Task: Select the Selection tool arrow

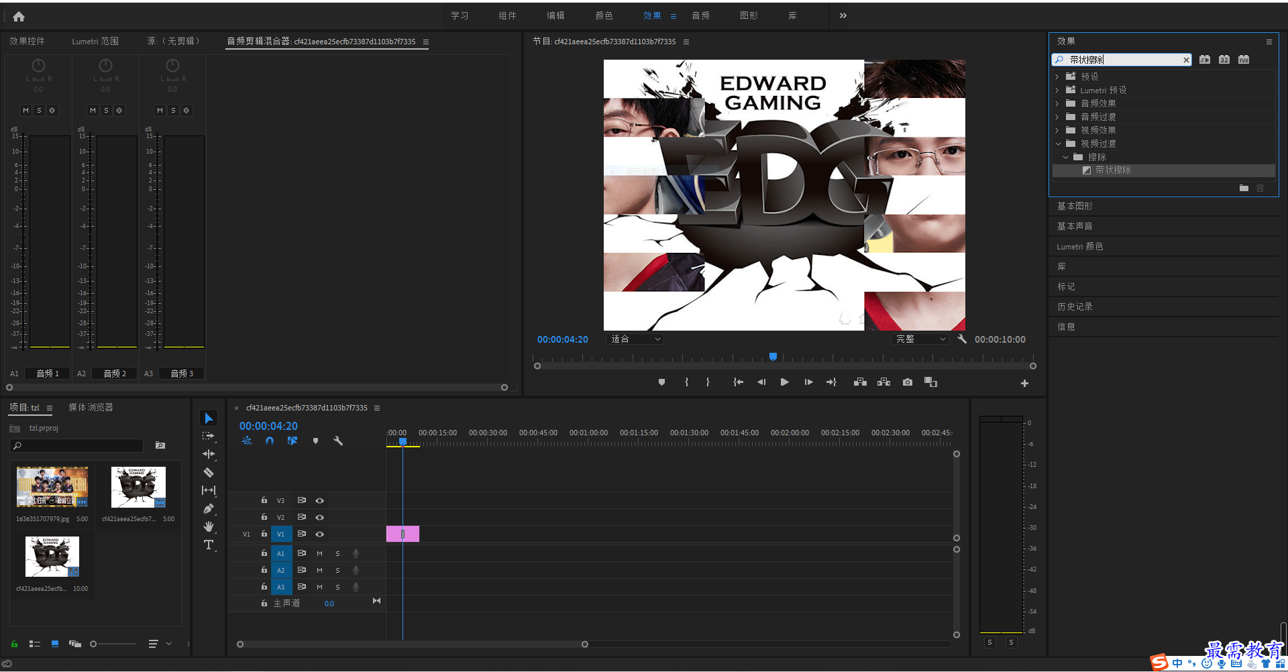Action: tap(209, 418)
